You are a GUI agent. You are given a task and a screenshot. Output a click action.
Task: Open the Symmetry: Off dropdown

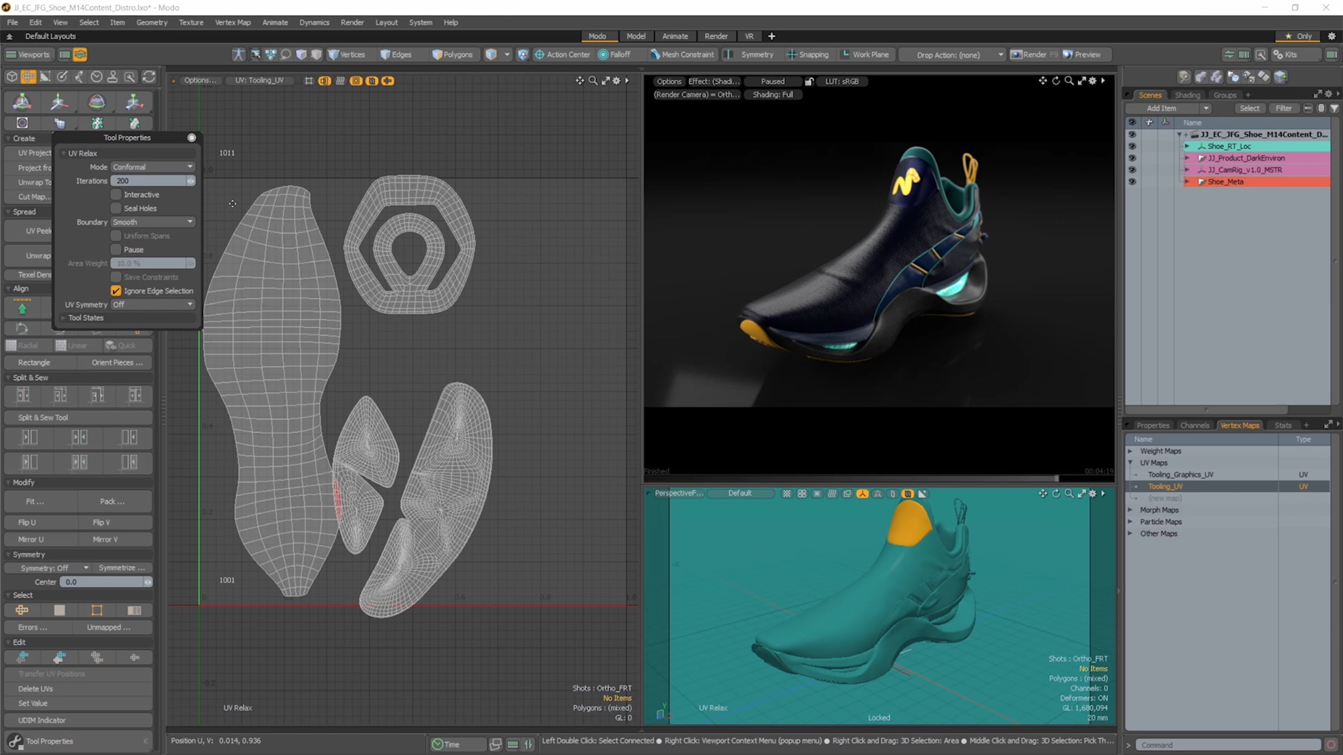pos(48,568)
